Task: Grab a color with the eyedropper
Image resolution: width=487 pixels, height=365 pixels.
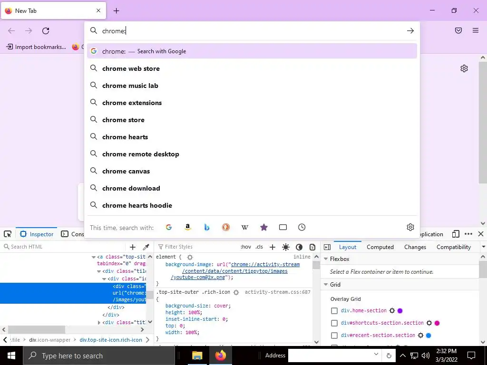Action: click(146, 247)
